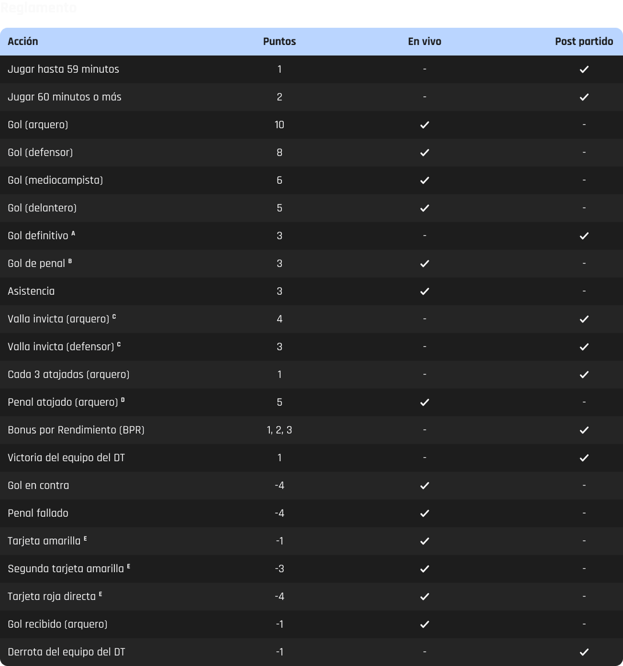623x666 pixels.
Task: Select the 'Gol (delantero)' row label
Action: [42, 208]
